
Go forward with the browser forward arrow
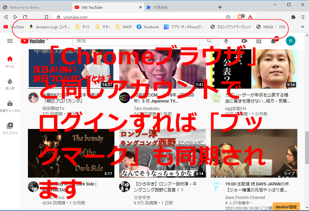[x=15, y=17]
